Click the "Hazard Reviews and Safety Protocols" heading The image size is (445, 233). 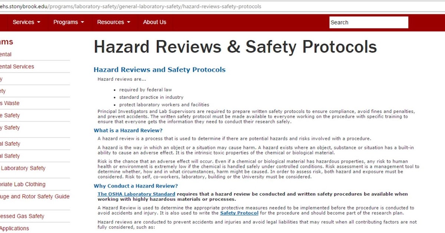(159, 70)
